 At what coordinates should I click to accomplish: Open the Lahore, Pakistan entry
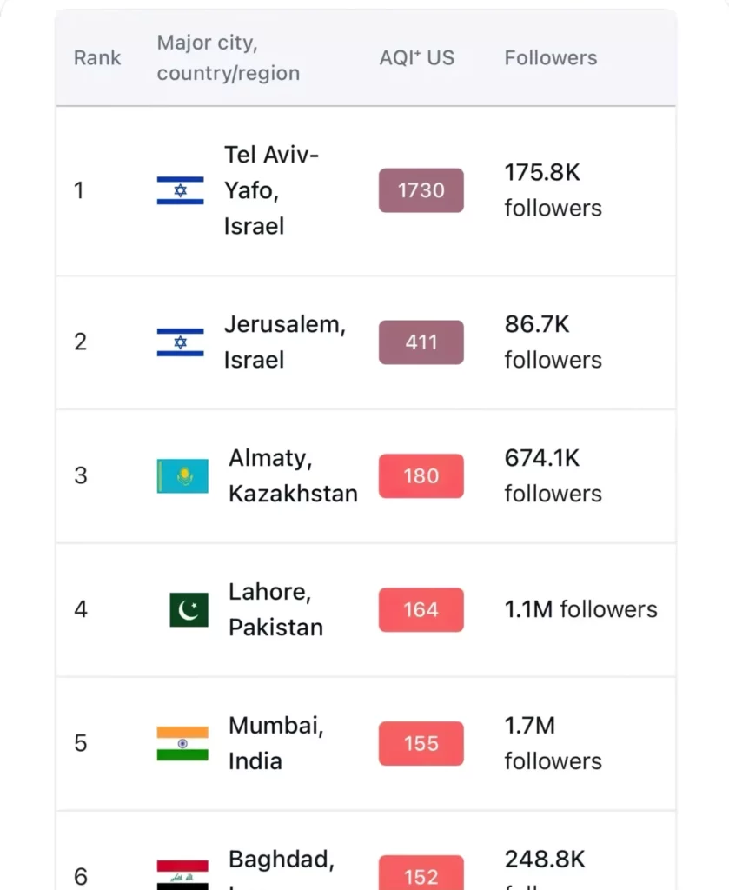click(x=275, y=610)
